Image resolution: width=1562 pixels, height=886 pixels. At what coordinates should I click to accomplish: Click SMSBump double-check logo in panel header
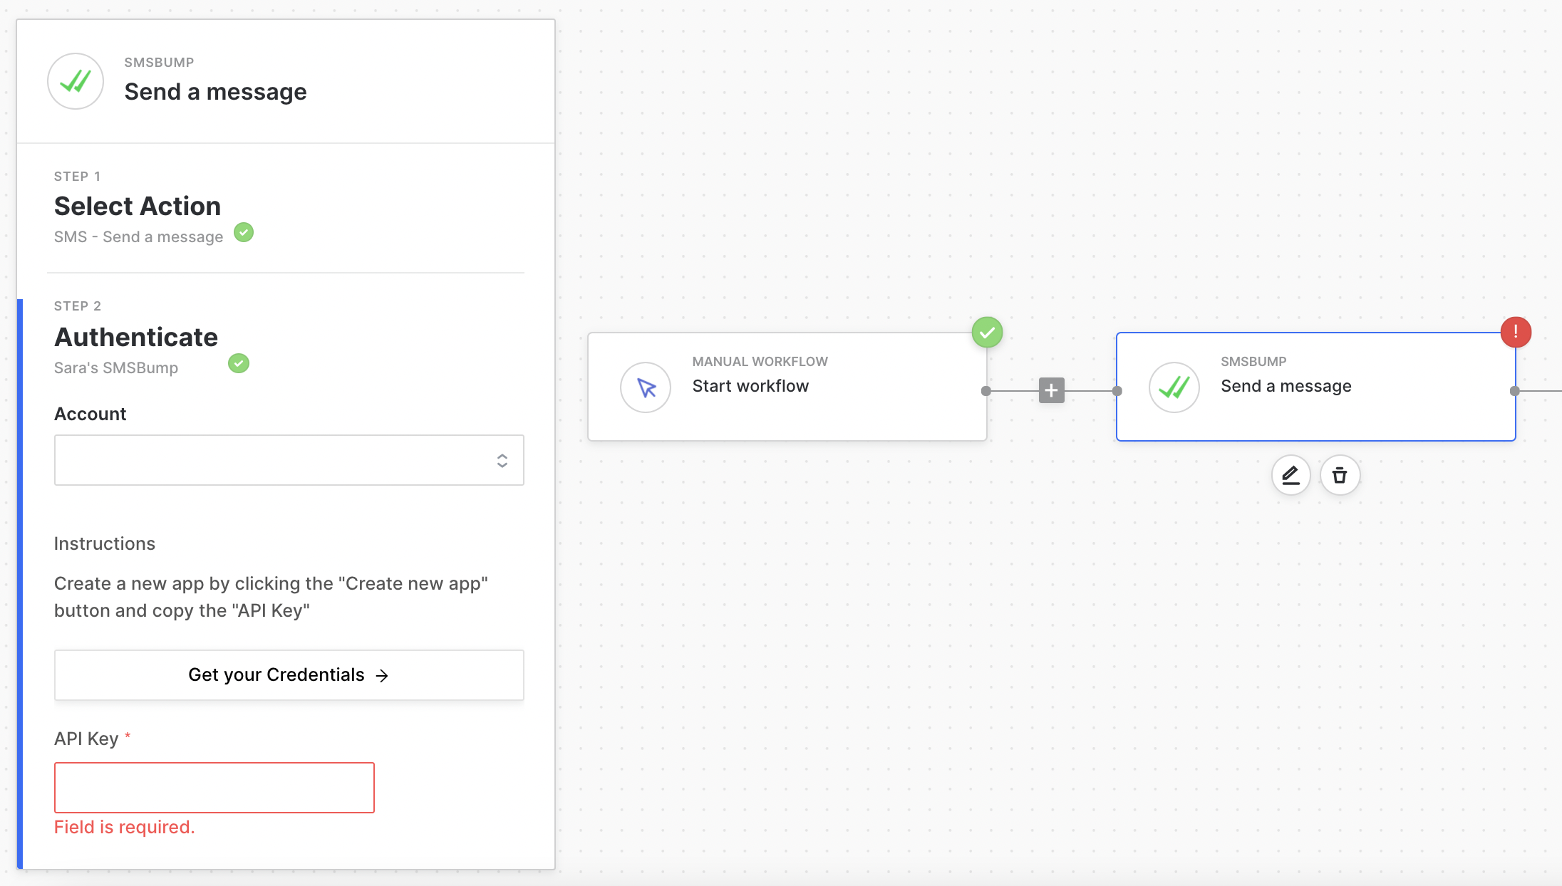[76, 81]
